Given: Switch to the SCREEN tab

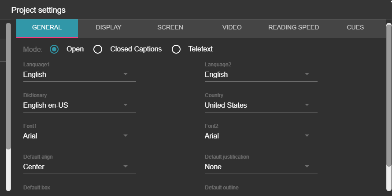Looking at the screenshot, I should [170, 27].
